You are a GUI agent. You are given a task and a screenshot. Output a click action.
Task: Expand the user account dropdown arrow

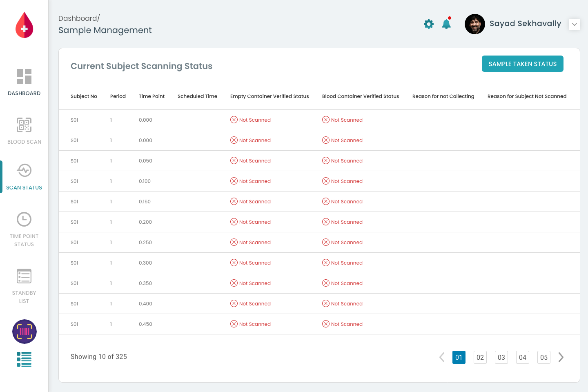pos(575,24)
